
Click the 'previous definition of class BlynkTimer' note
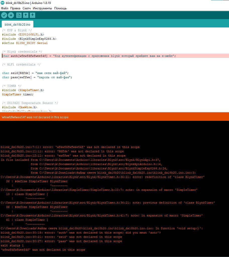pos(108,203)
